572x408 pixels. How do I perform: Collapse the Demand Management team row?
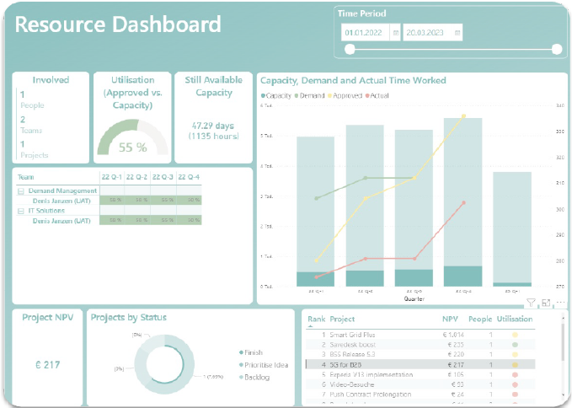pos(20,191)
